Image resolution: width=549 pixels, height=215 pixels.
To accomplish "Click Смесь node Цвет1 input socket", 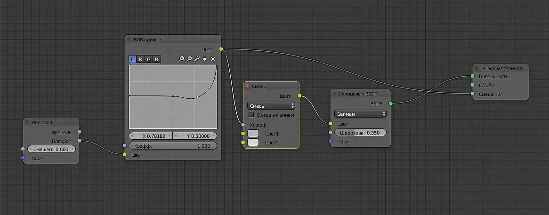I will tap(243, 133).
